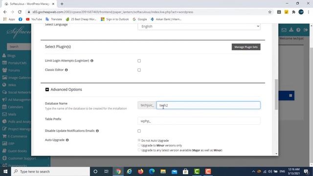The height and width of the screenshot is (176, 313).
Task: Collapse the Advanced Options section
Action: (x=47, y=89)
